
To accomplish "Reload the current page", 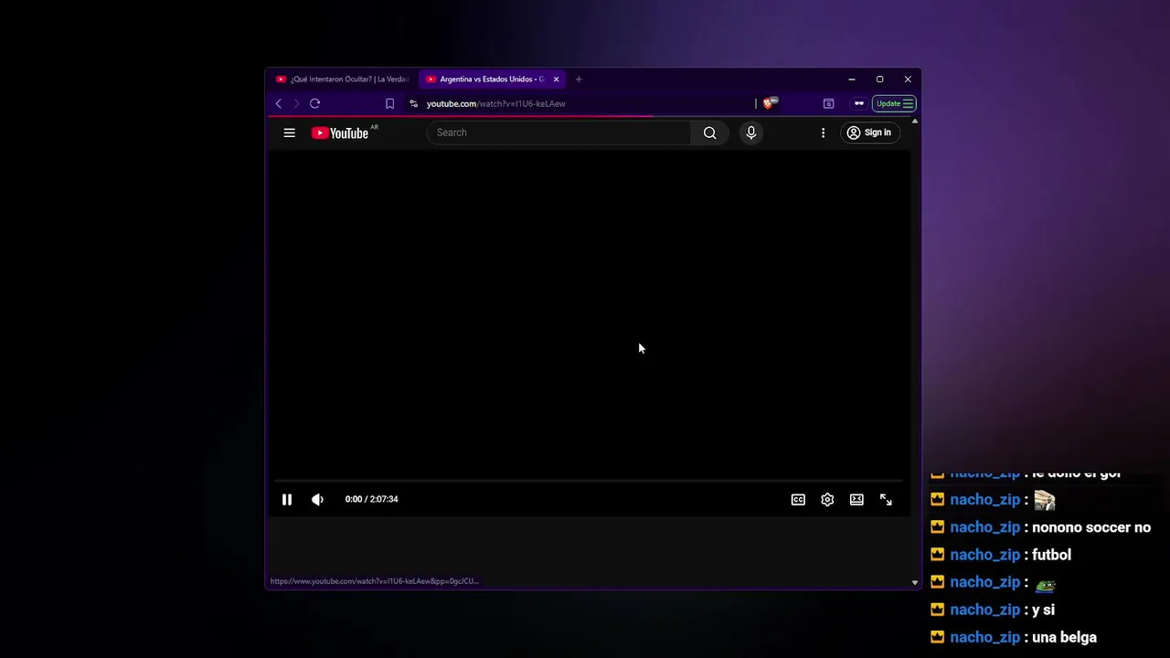I will [x=314, y=103].
